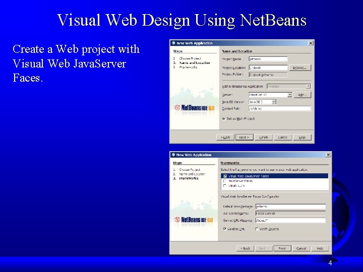Click slide title 'Visual Web Design Using NetBeans'
The image size is (363, 272).
pyautogui.click(x=181, y=20)
